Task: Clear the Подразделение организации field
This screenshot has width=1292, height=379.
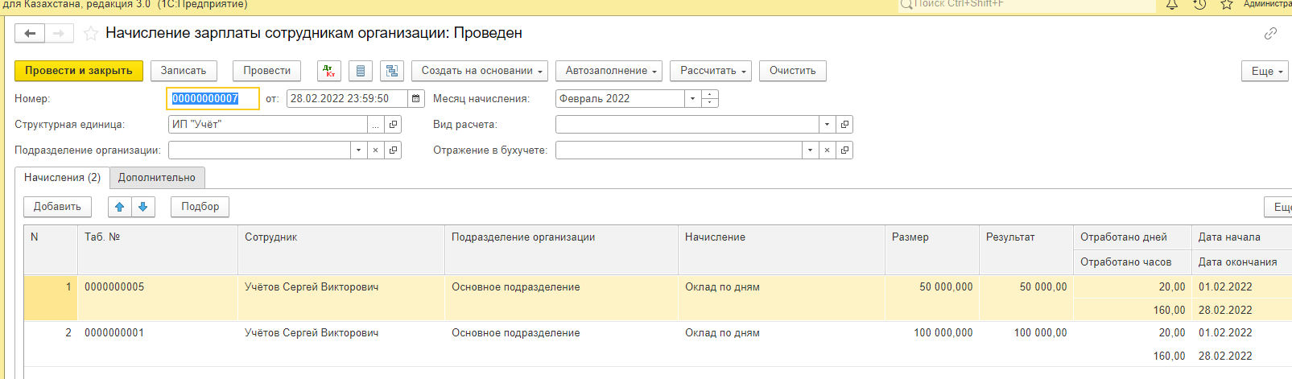Action: [376, 150]
